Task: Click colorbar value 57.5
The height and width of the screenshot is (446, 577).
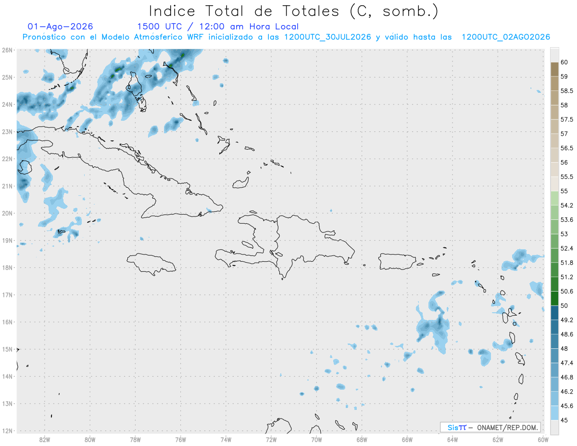Action: (566, 119)
